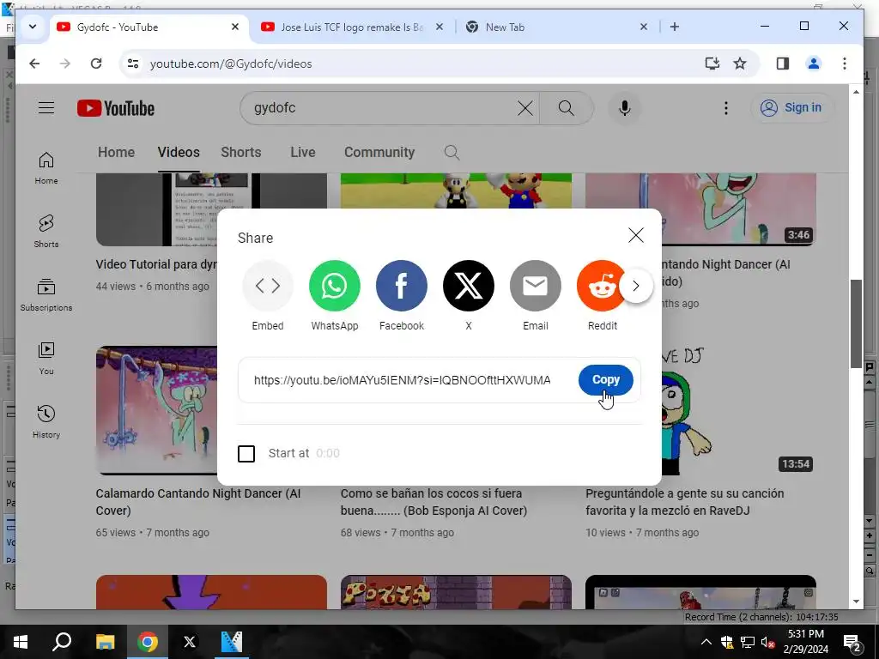Viewport: 879px width, 659px height.
Task: Copy the share link
Action: (x=605, y=380)
